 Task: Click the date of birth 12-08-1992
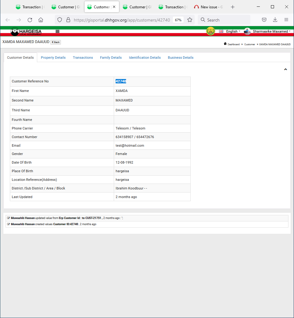click(124, 162)
